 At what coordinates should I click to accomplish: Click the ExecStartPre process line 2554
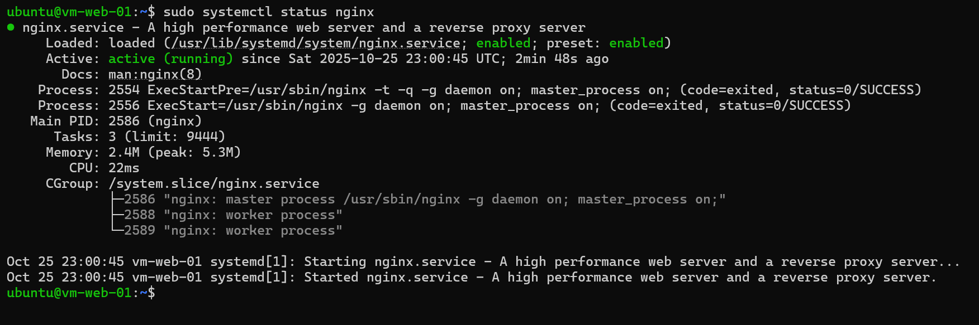514,90
